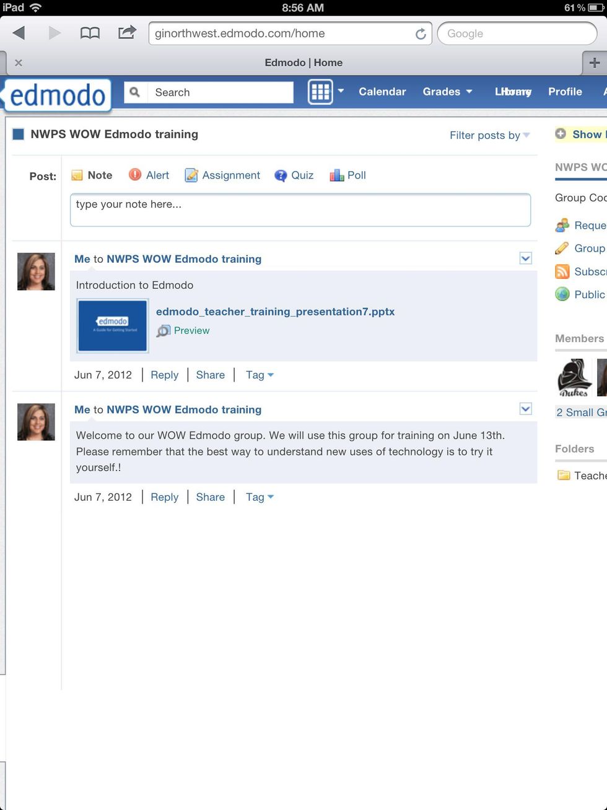Open the Calendar from the navigation bar
This screenshot has height=810, width=607.
(x=382, y=91)
